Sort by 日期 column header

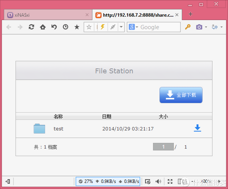tap(106, 117)
